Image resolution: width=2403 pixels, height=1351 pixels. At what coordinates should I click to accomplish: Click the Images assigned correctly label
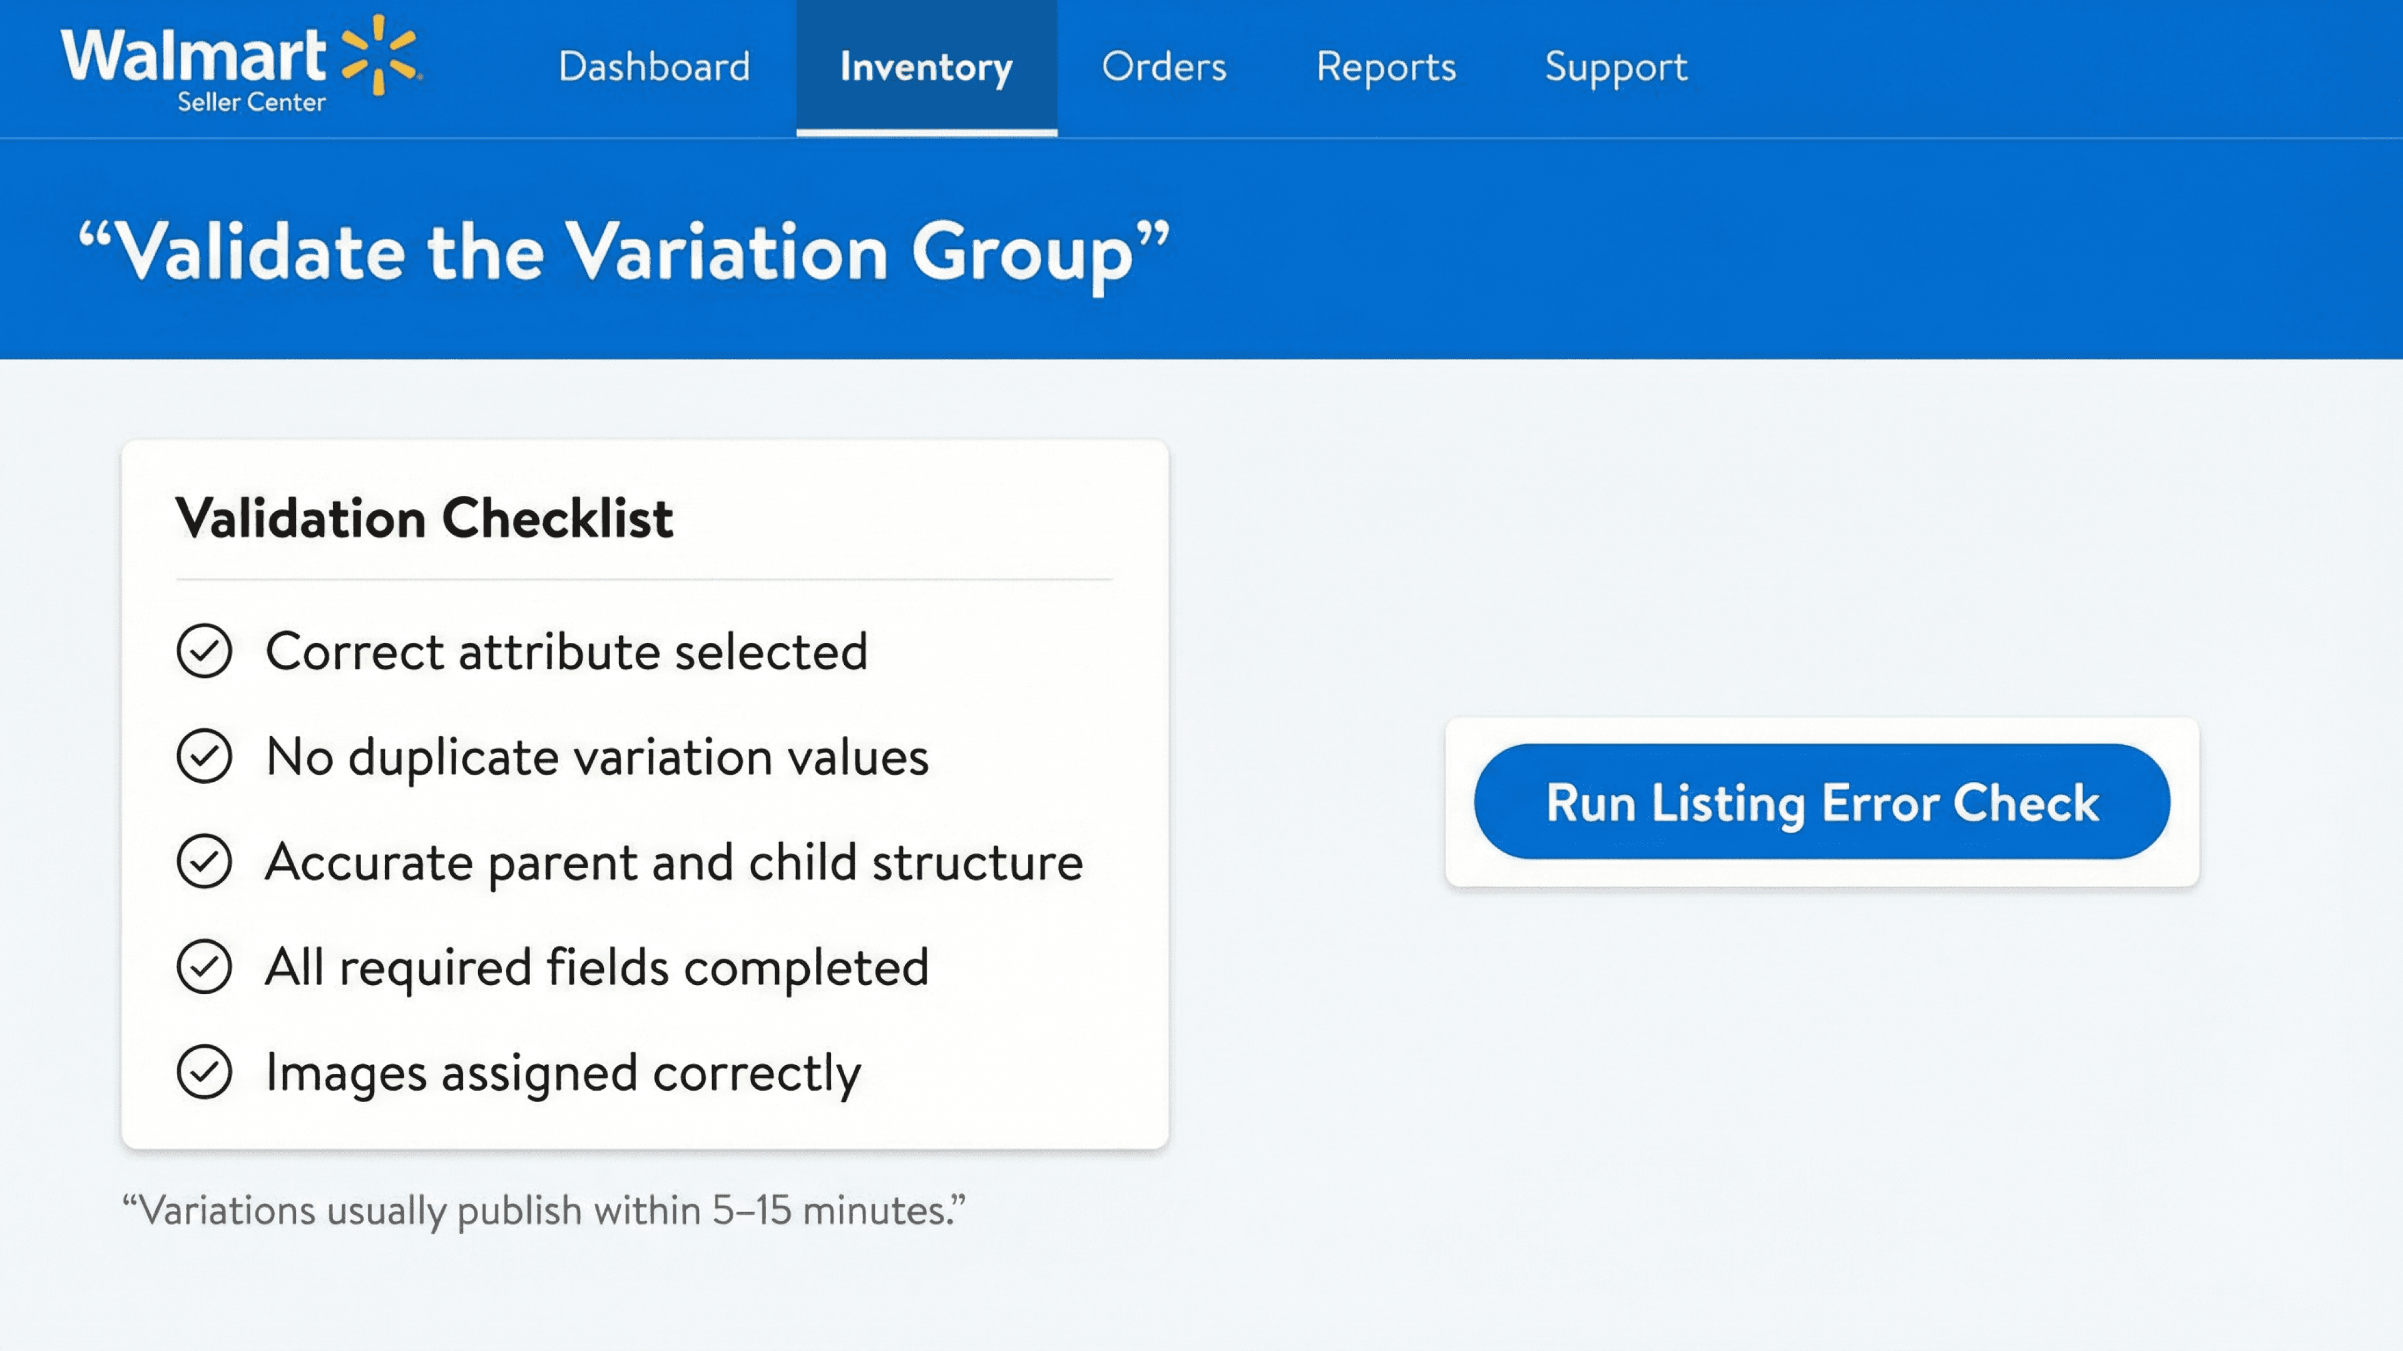click(x=563, y=1072)
